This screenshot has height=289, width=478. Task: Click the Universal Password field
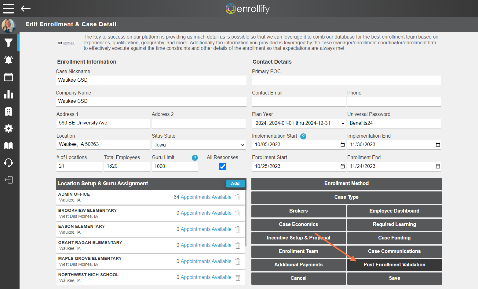[394, 123]
